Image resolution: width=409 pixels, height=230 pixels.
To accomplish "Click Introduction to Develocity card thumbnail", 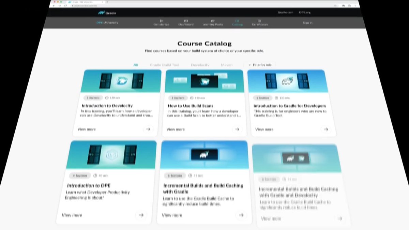I will (122, 81).
